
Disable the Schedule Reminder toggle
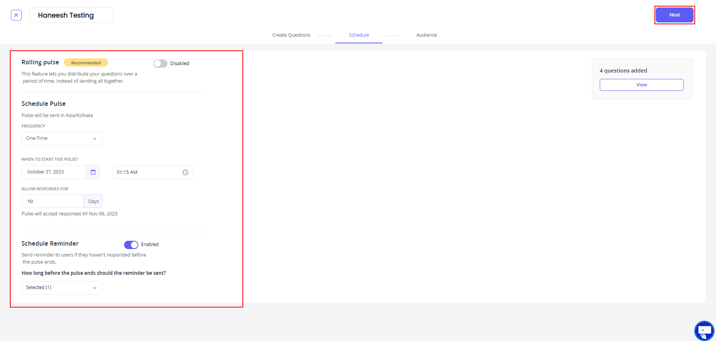131,245
